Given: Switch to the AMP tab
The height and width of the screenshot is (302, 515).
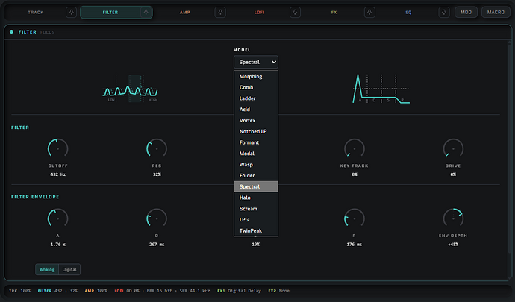Looking at the screenshot, I should 185,13.
